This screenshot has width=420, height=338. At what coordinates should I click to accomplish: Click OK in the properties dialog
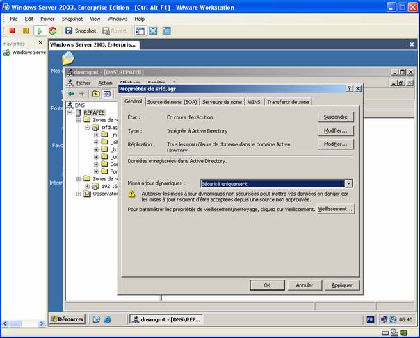(x=267, y=285)
